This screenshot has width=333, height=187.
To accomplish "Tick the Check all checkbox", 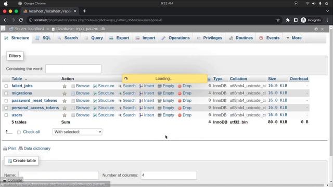I will pos(19,132).
